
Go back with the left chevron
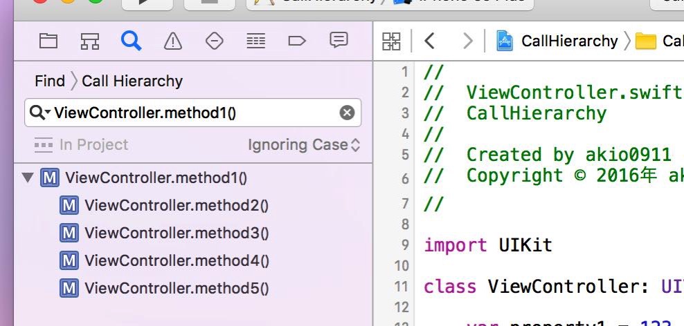430,41
